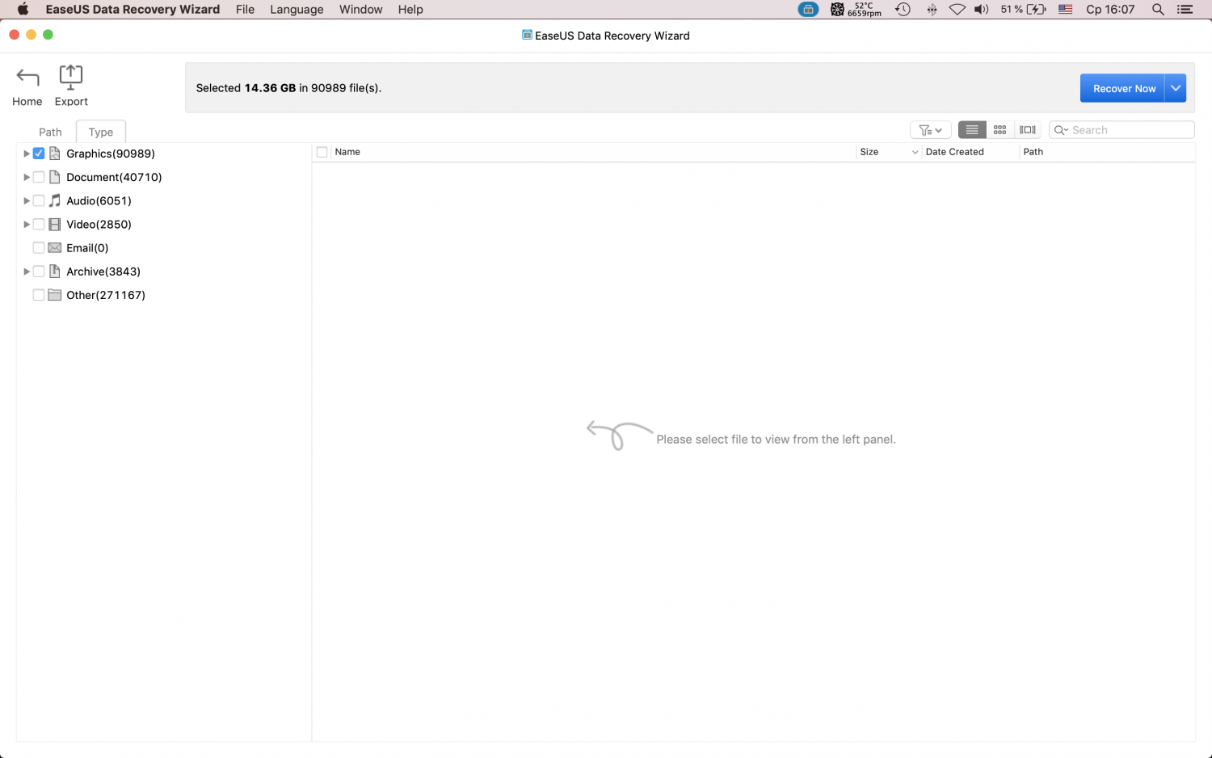Select the Archive(3843) label
The image size is (1212, 758).
103,272
